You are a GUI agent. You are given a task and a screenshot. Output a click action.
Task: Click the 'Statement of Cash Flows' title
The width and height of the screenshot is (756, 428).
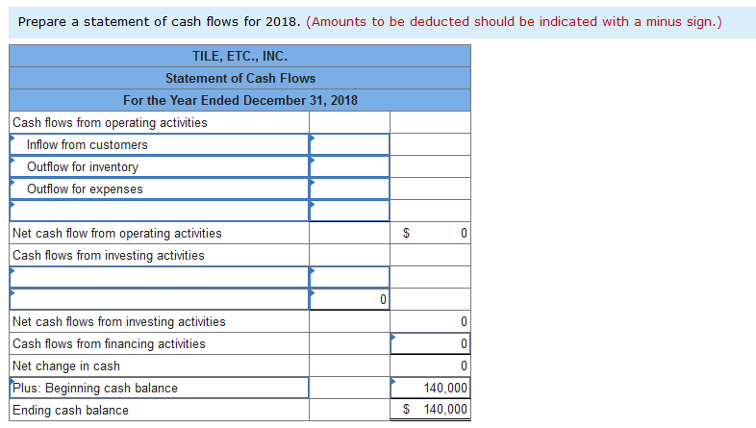point(240,78)
